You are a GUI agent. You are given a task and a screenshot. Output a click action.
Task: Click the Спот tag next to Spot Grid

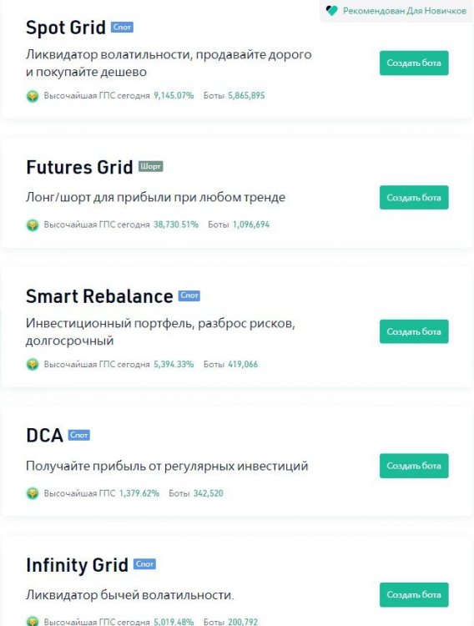(x=122, y=28)
